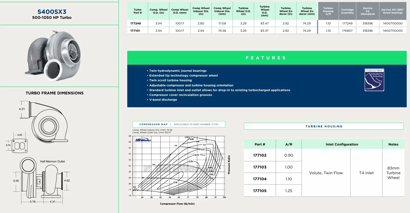Click turbine housing part 177105
The image size is (410, 213).
point(260,191)
